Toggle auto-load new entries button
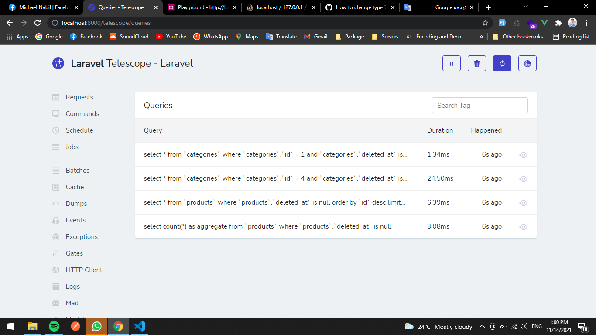Viewport: 596px width, 335px height. tap(502, 63)
